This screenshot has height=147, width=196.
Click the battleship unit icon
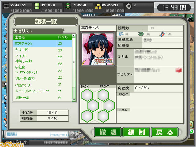(x=162, y=34)
